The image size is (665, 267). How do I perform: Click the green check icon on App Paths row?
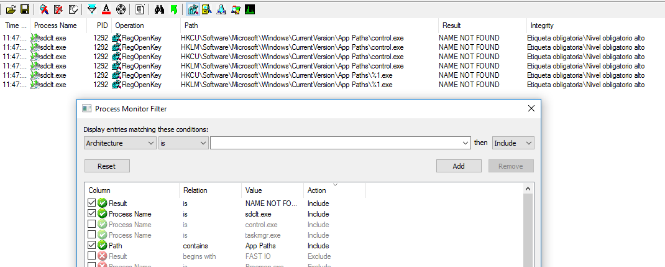tap(102, 246)
